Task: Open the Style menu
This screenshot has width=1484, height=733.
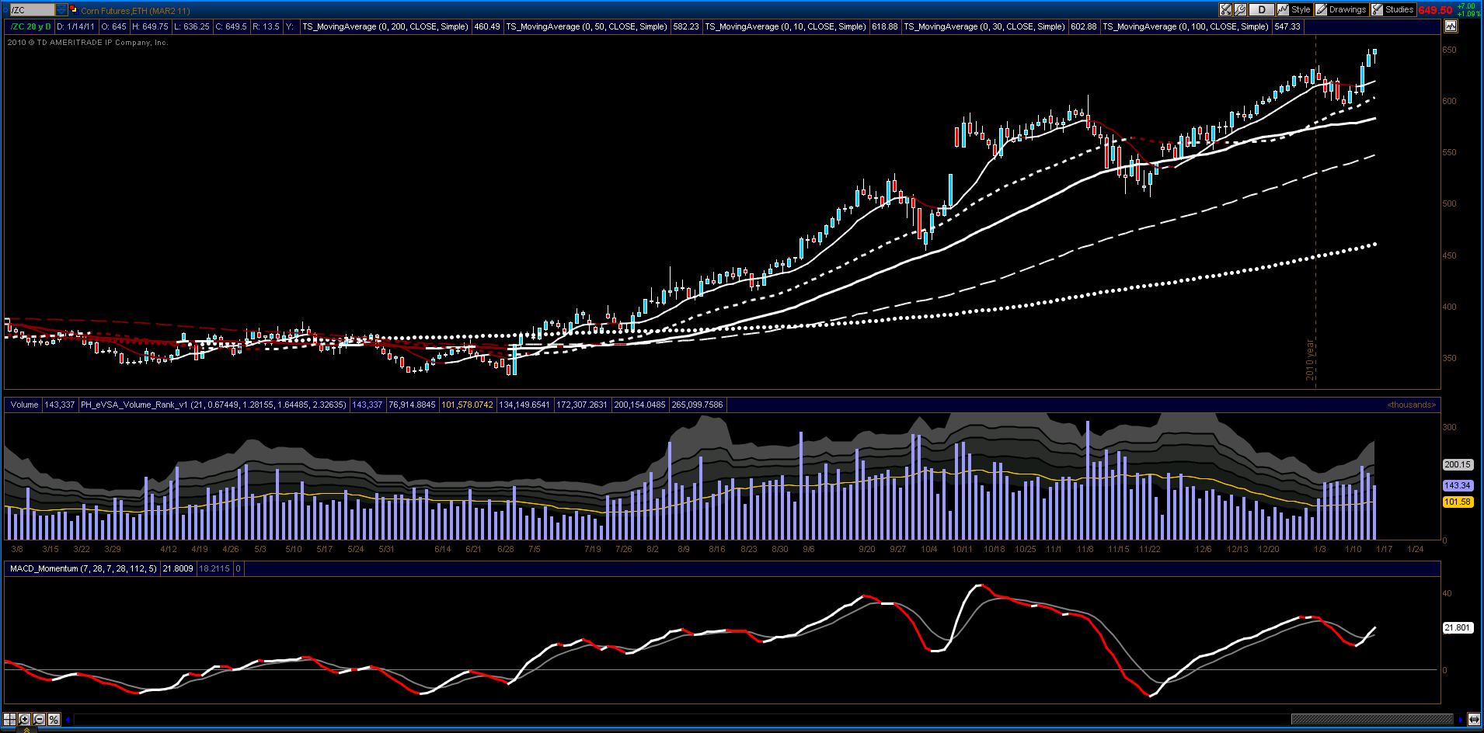Action: (x=1294, y=10)
